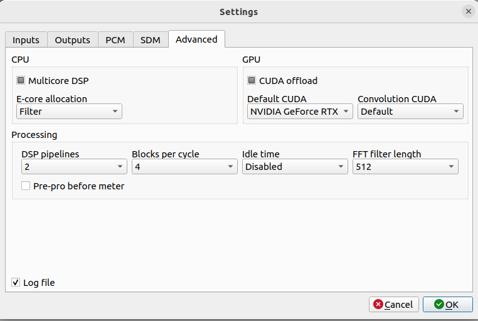Check Pre-pro before meter option
This screenshot has height=321, width=478.
click(x=26, y=186)
